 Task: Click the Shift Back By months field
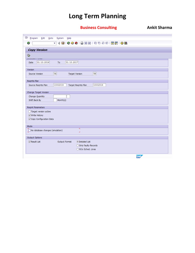55,100
